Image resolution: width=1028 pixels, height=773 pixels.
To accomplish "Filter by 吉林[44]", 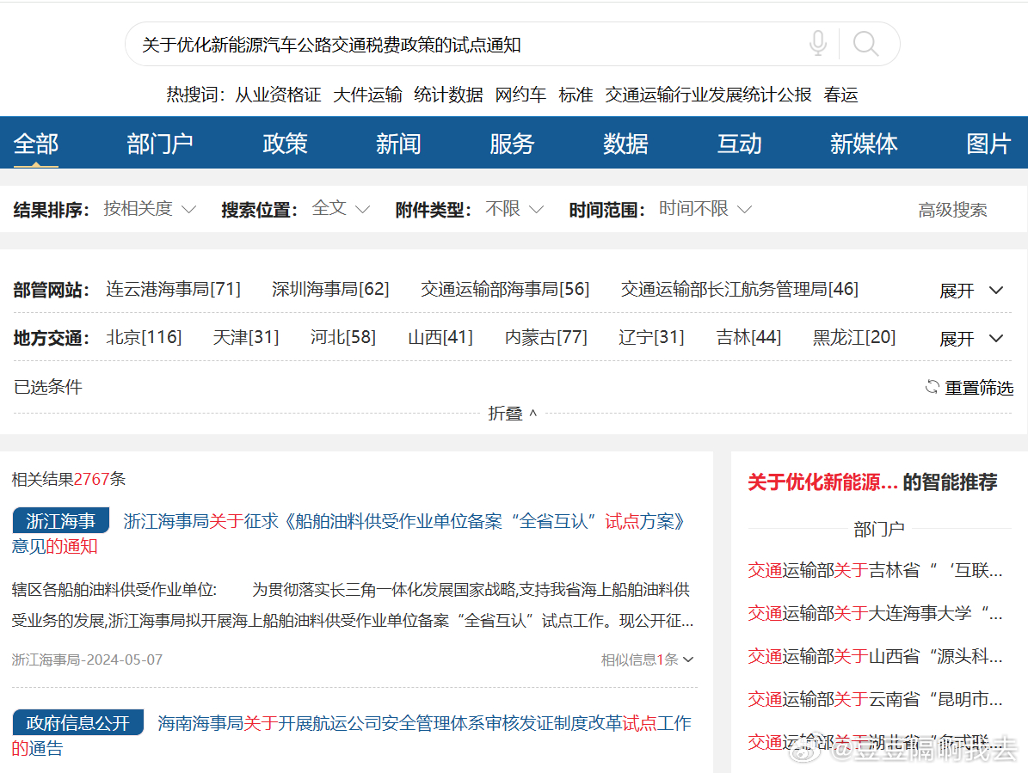I will 748,337.
